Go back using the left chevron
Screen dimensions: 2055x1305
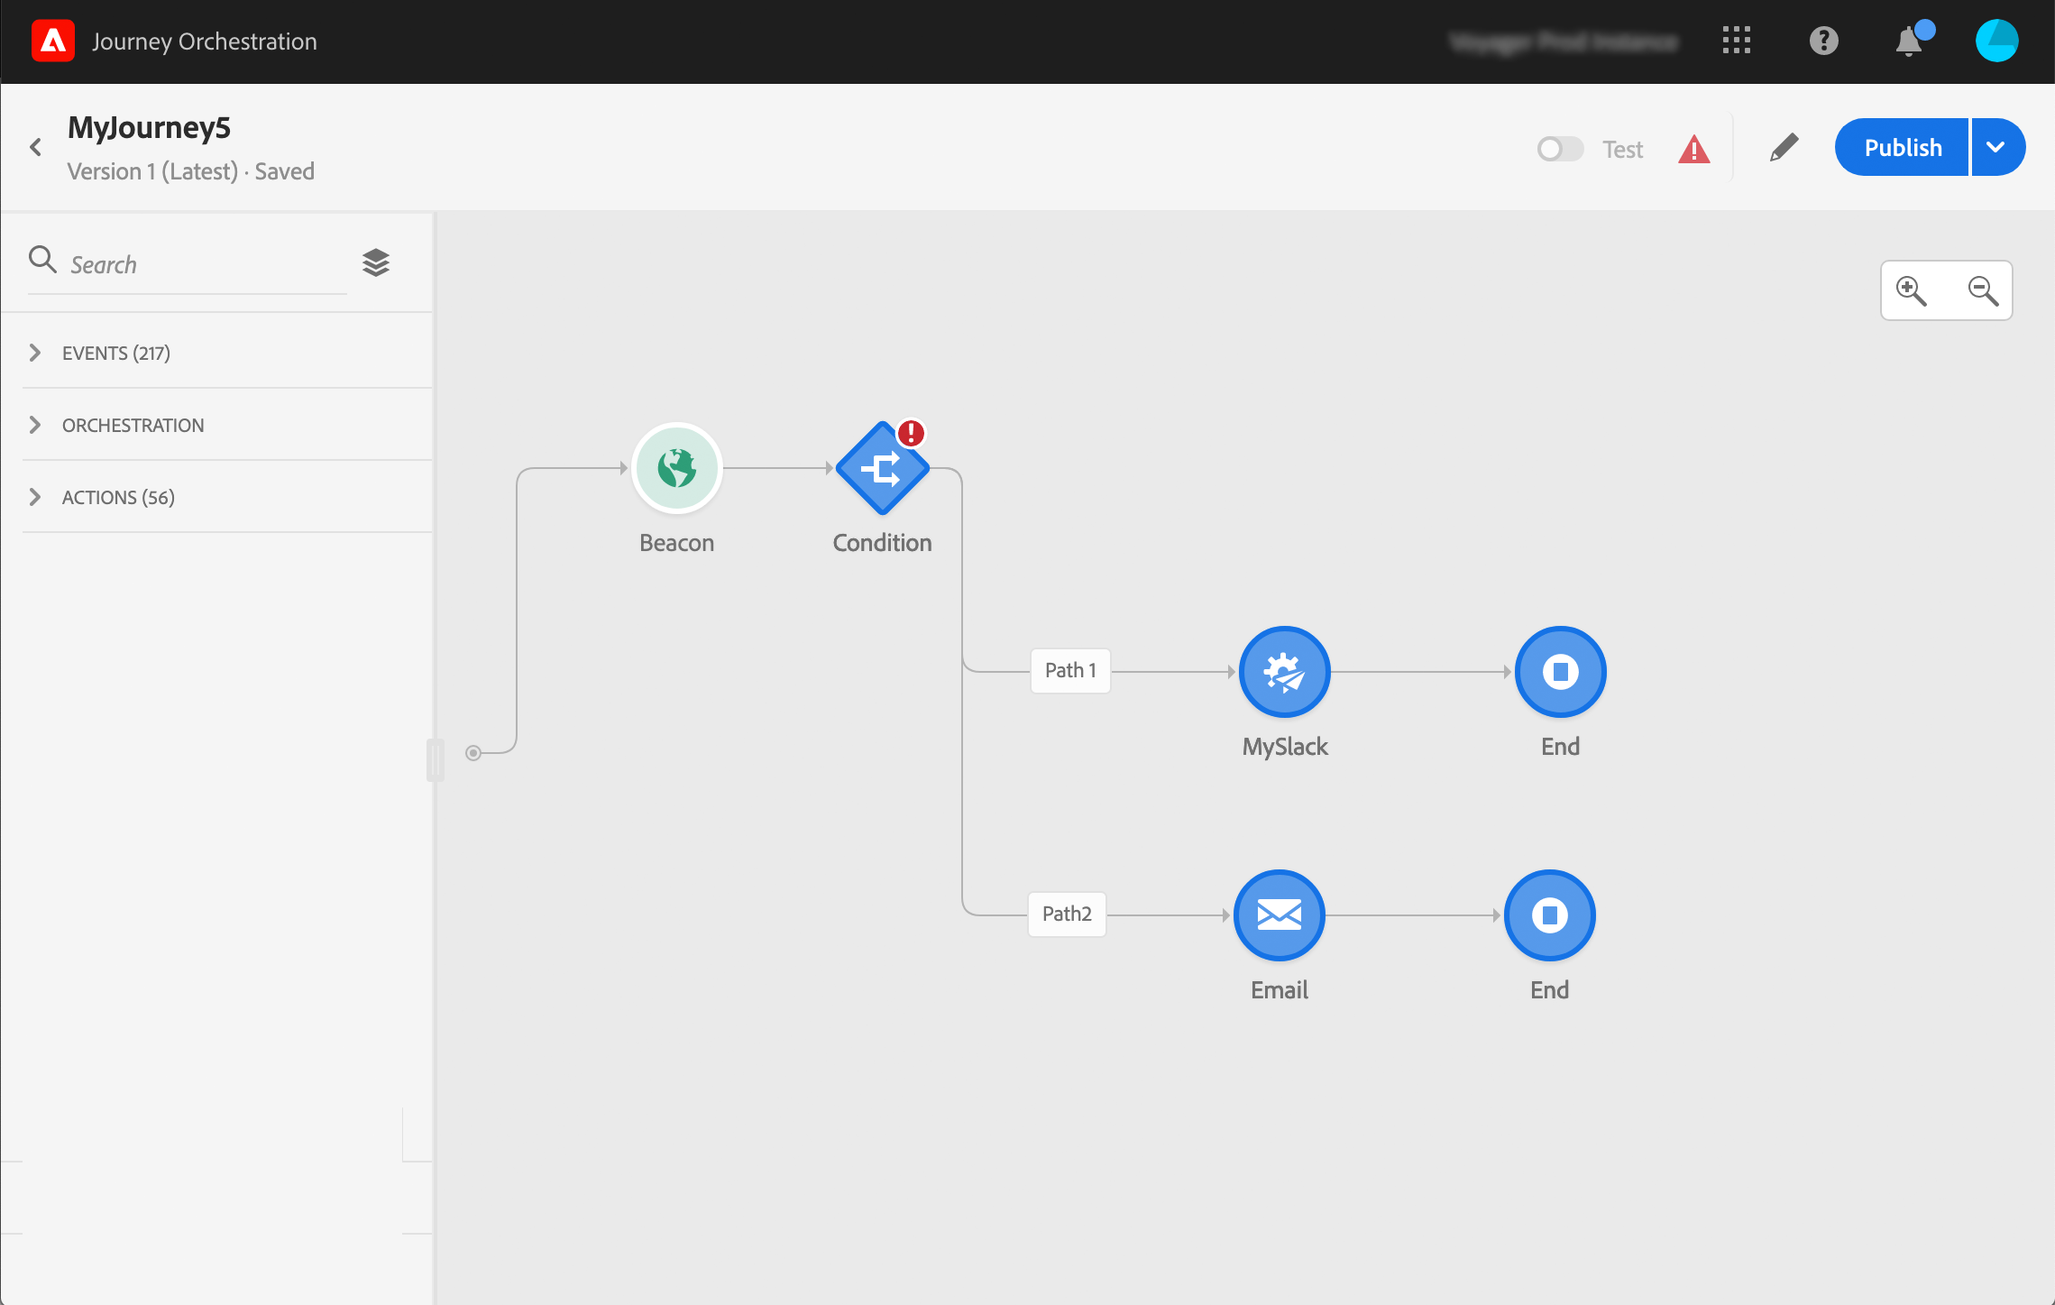[x=36, y=147]
